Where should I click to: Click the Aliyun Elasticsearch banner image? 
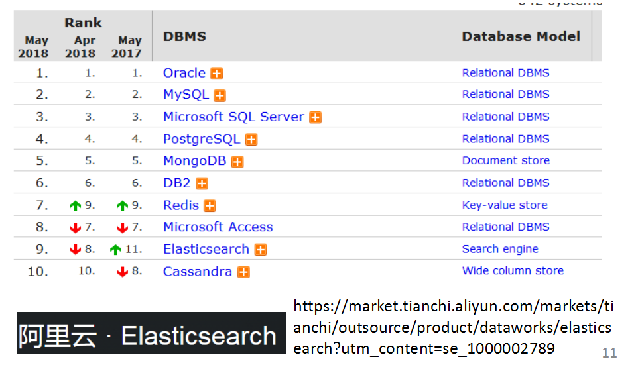click(147, 335)
